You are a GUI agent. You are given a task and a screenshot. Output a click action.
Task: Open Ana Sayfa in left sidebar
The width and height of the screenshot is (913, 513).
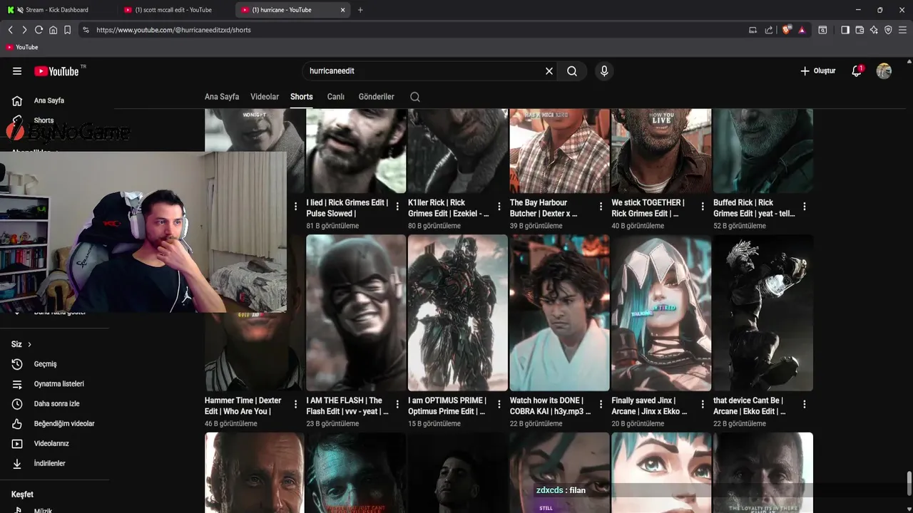click(49, 100)
